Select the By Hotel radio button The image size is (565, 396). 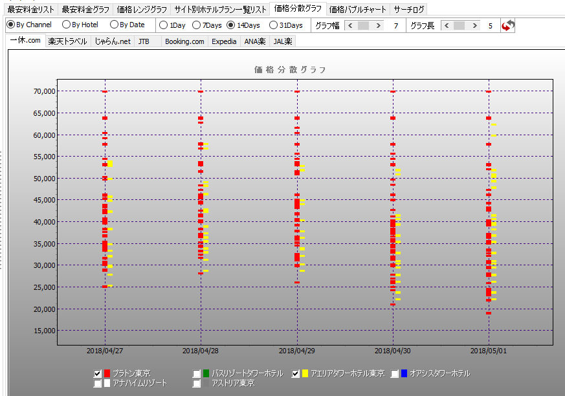pyautogui.click(x=67, y=25)
